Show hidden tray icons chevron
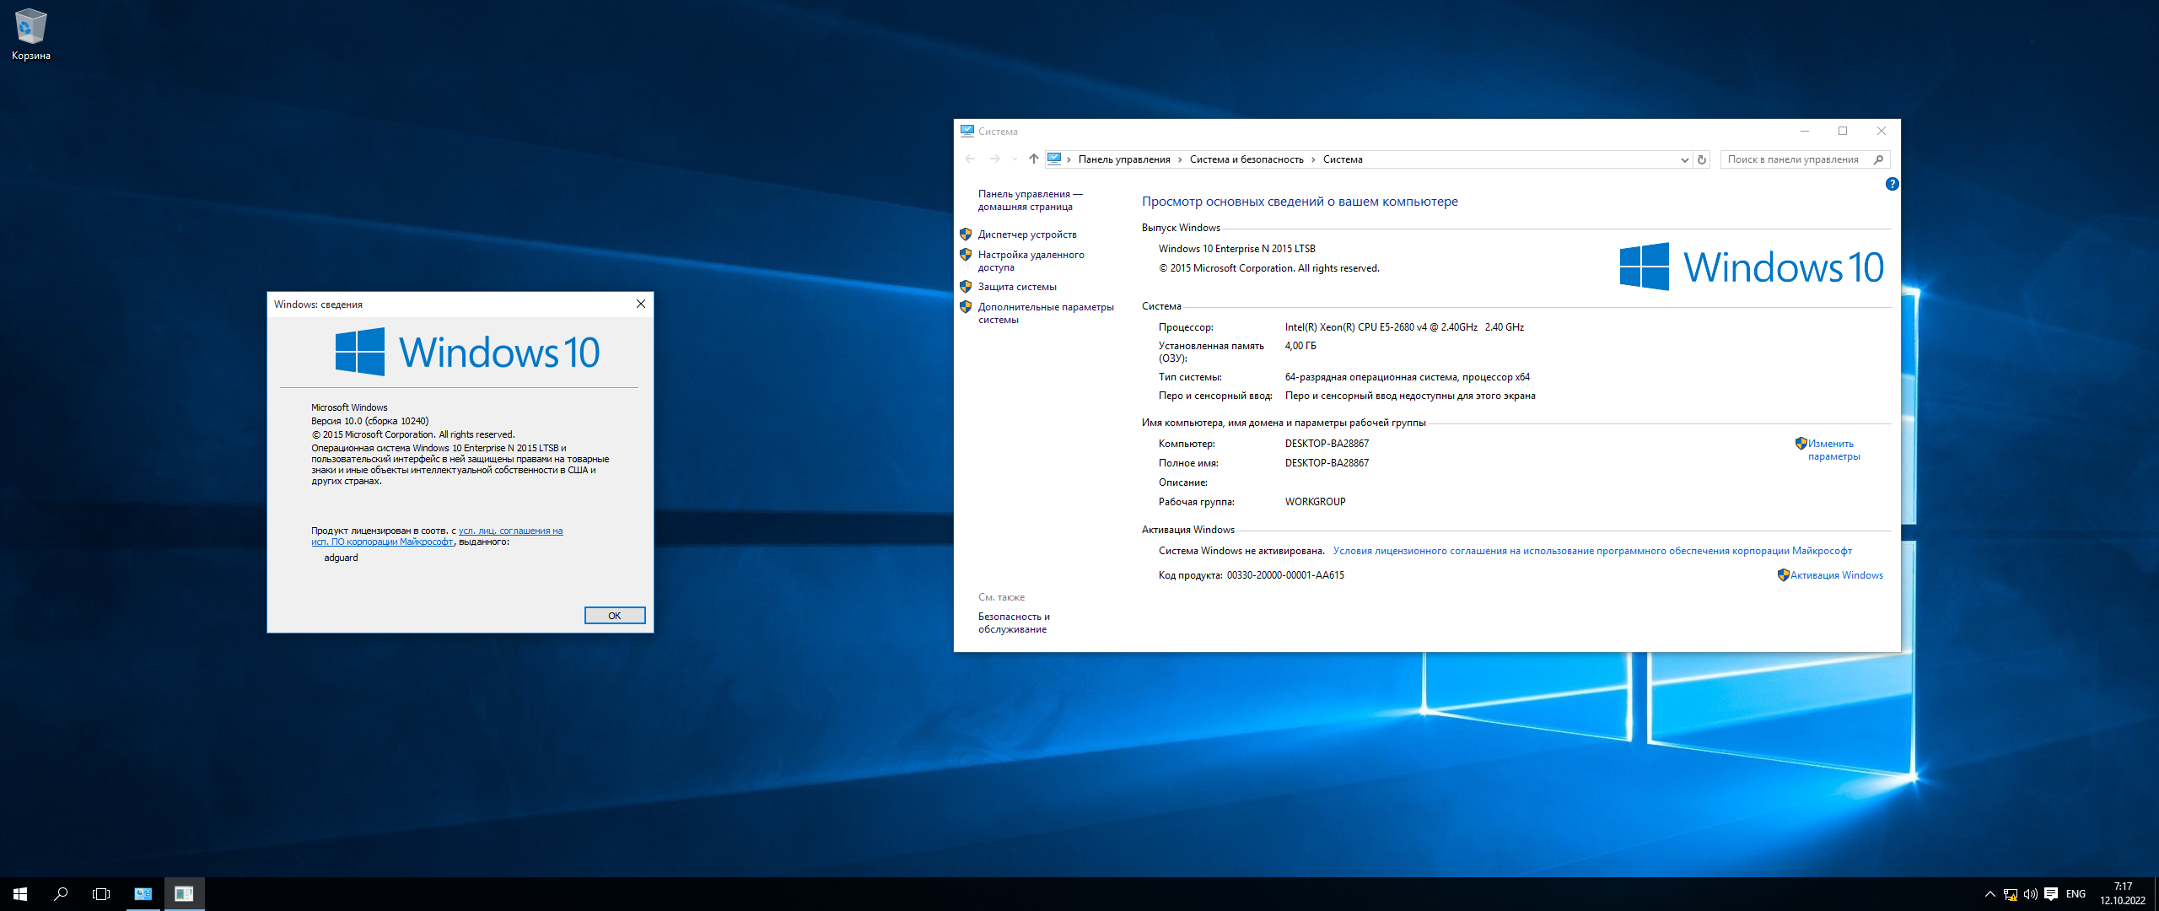The height and width of the screenshot is (911, 2159). pyautogui.click(x=1990, y=894)
